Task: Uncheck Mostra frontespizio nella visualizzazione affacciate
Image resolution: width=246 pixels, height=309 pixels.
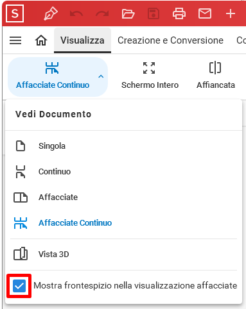Action: (x=19, y=286)
